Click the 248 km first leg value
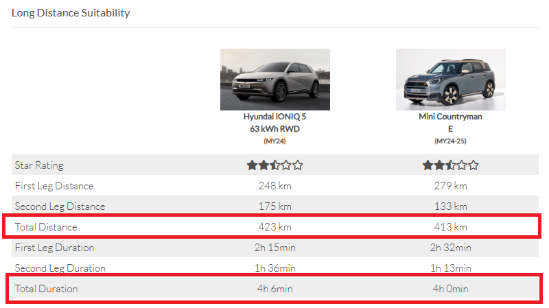This screenshot has height=308, width=549. tap(274, 186)
